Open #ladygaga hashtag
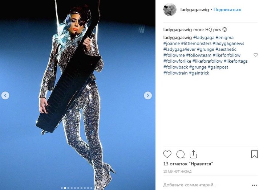 (x=204, y=38)
